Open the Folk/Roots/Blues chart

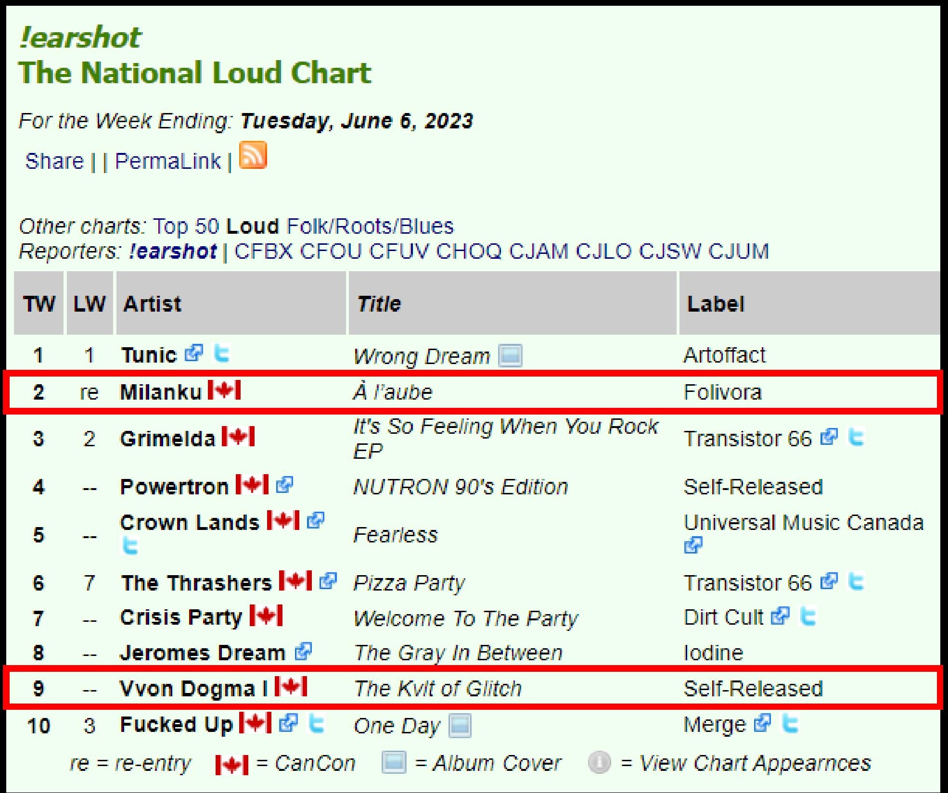click(370, 226)
